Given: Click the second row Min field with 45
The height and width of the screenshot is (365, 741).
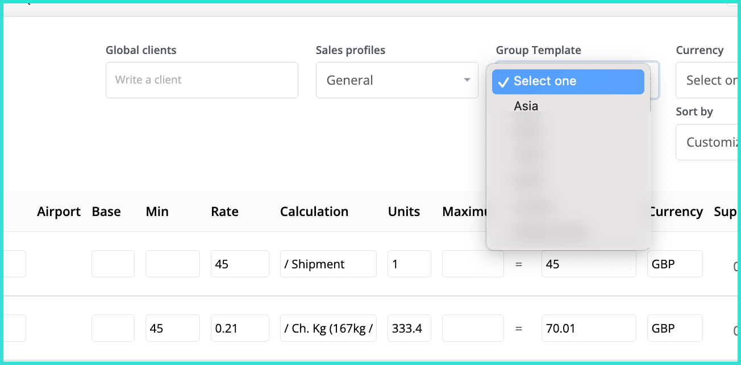Looking at the screenshot, I should coord(172,328).
